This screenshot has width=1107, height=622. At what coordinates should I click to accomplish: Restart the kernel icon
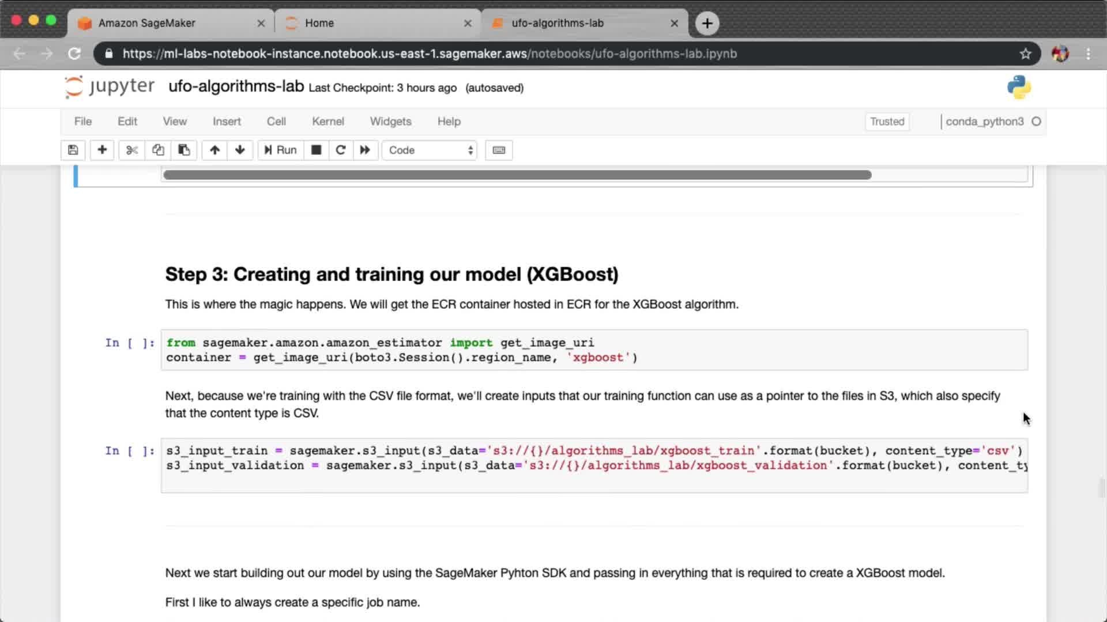point(340,150)
